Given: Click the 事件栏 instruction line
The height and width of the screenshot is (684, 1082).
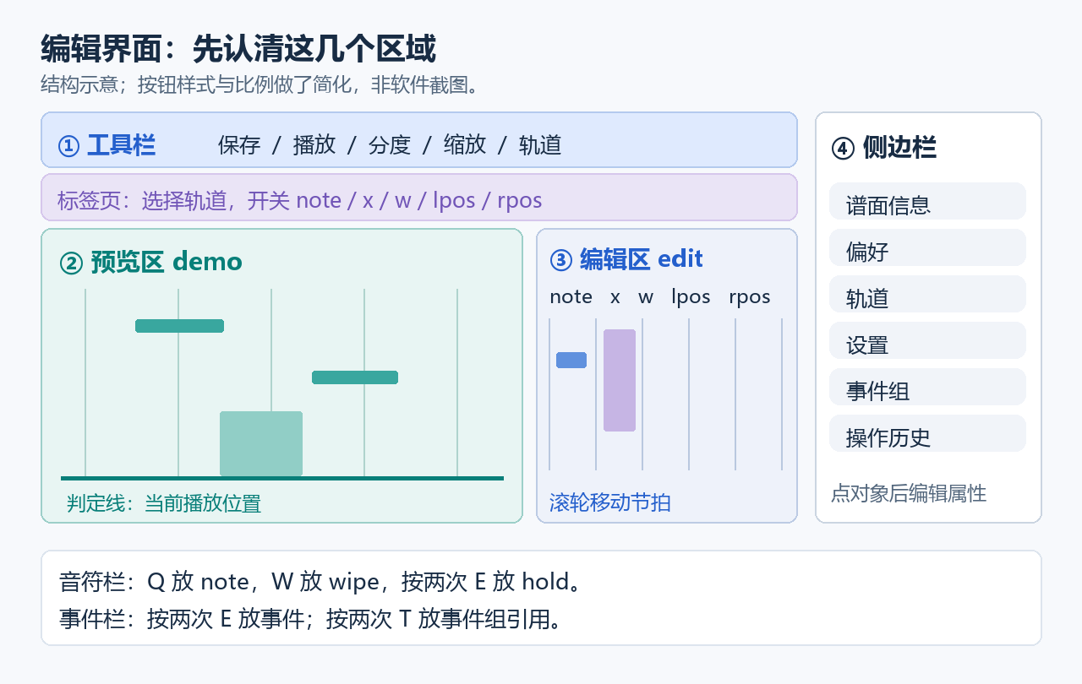Looking at the screenshot, I should pyautogui.click(x=312, y=620).
